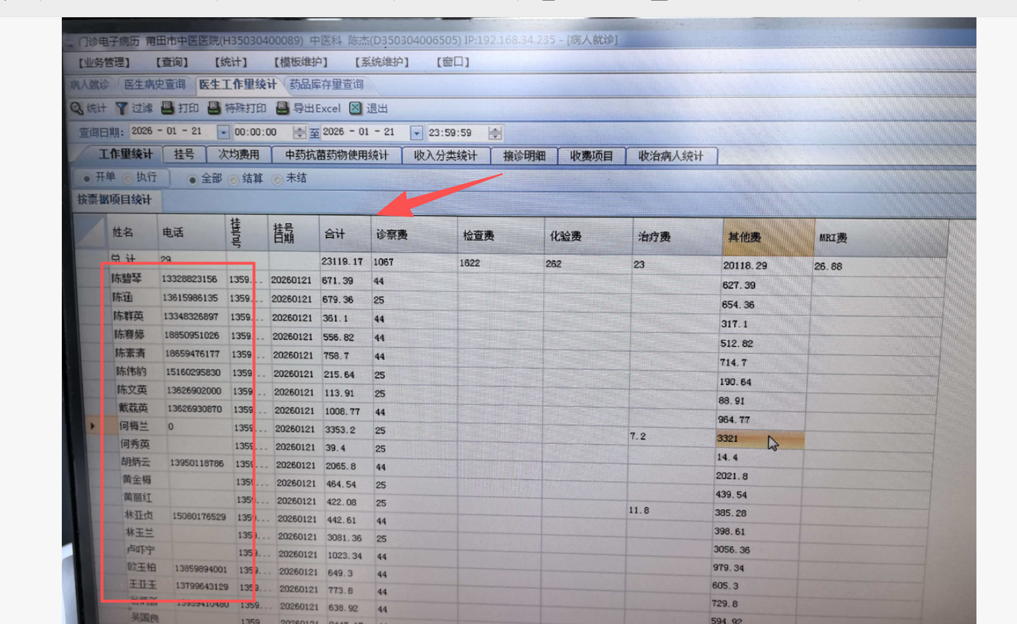Screen dimensions: 1017x624
Task: Show the 中药抗菌药物使用统计 tab
Action: click(336, 155)
